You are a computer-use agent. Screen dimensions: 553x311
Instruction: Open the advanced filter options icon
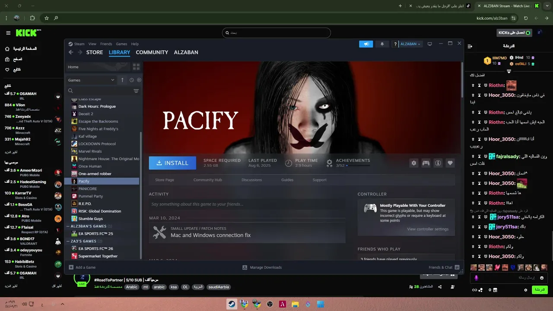(x=136, y=91)
